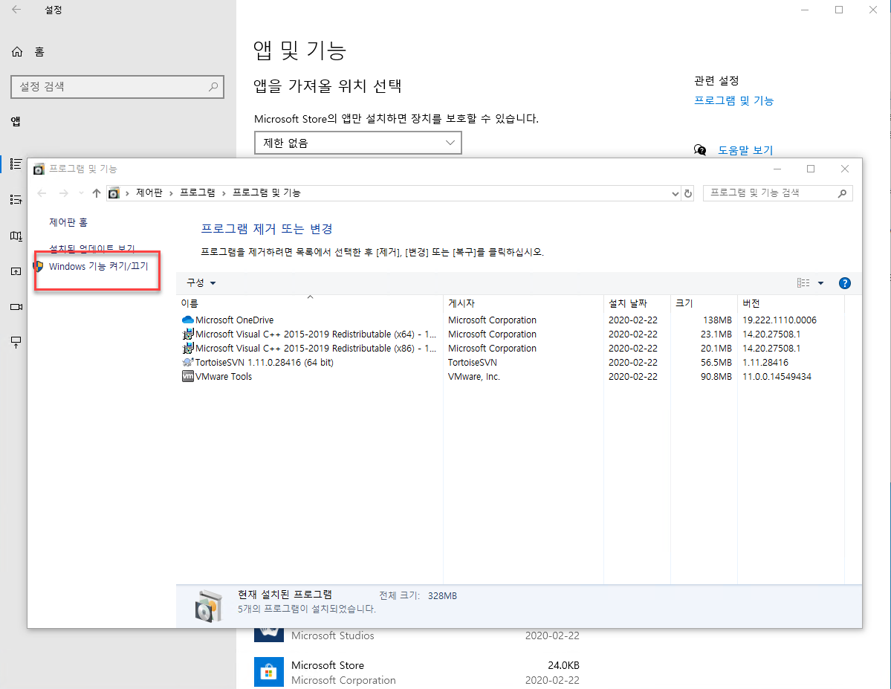Select Visual C++ Redistributable (x64) row
The image size is (891, 689).
coord(315,334)
